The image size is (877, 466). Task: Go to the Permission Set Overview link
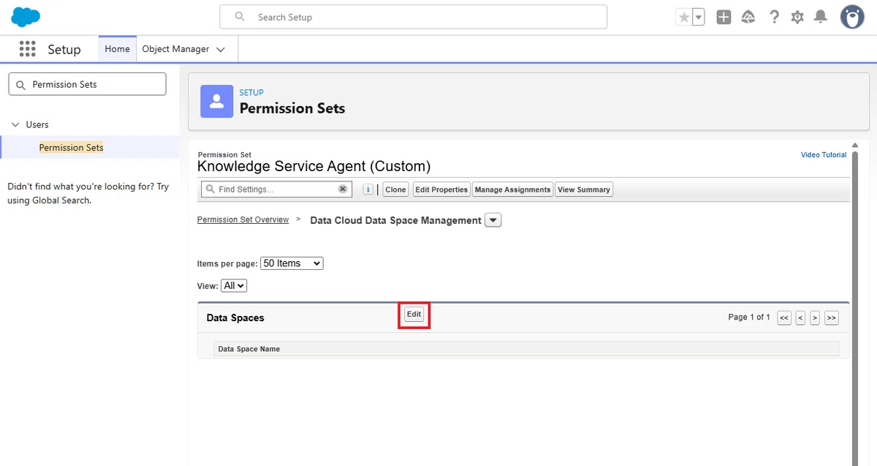(243, 219)
